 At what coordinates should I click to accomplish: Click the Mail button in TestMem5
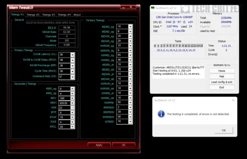pos(222,76)
